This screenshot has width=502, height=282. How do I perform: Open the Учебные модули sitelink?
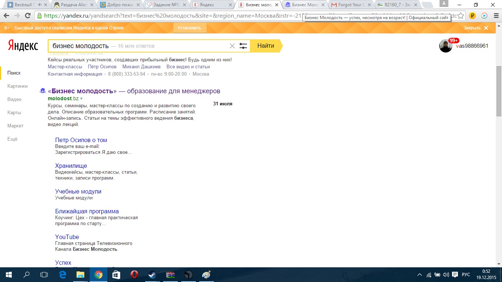tap(78, 192)
